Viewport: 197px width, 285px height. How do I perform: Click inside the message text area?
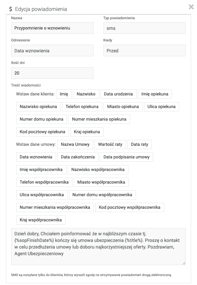coord(98,247)
